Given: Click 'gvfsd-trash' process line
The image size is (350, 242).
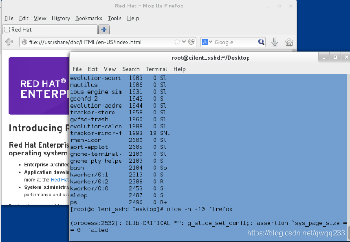Looking at the screenshot, I should 119,120.
